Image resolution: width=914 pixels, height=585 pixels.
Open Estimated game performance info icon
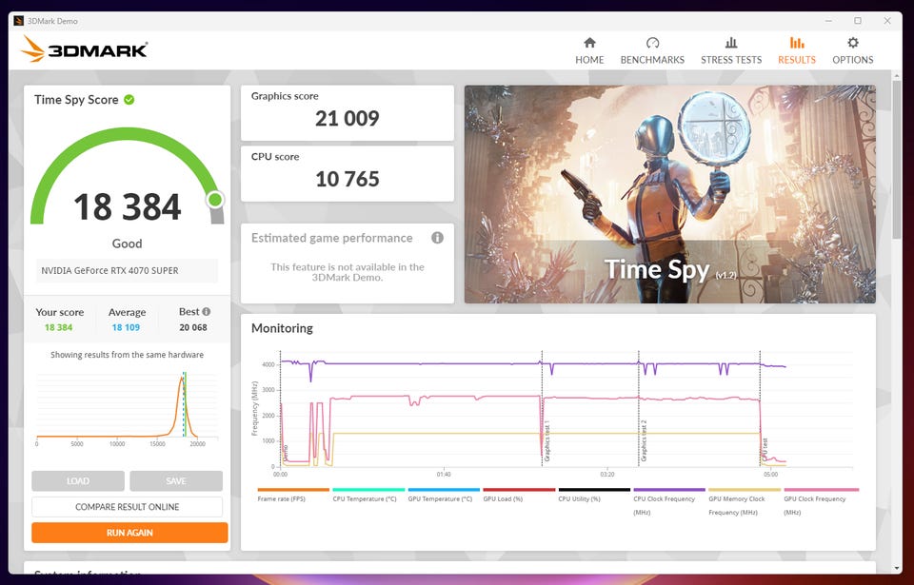point(437,238)
